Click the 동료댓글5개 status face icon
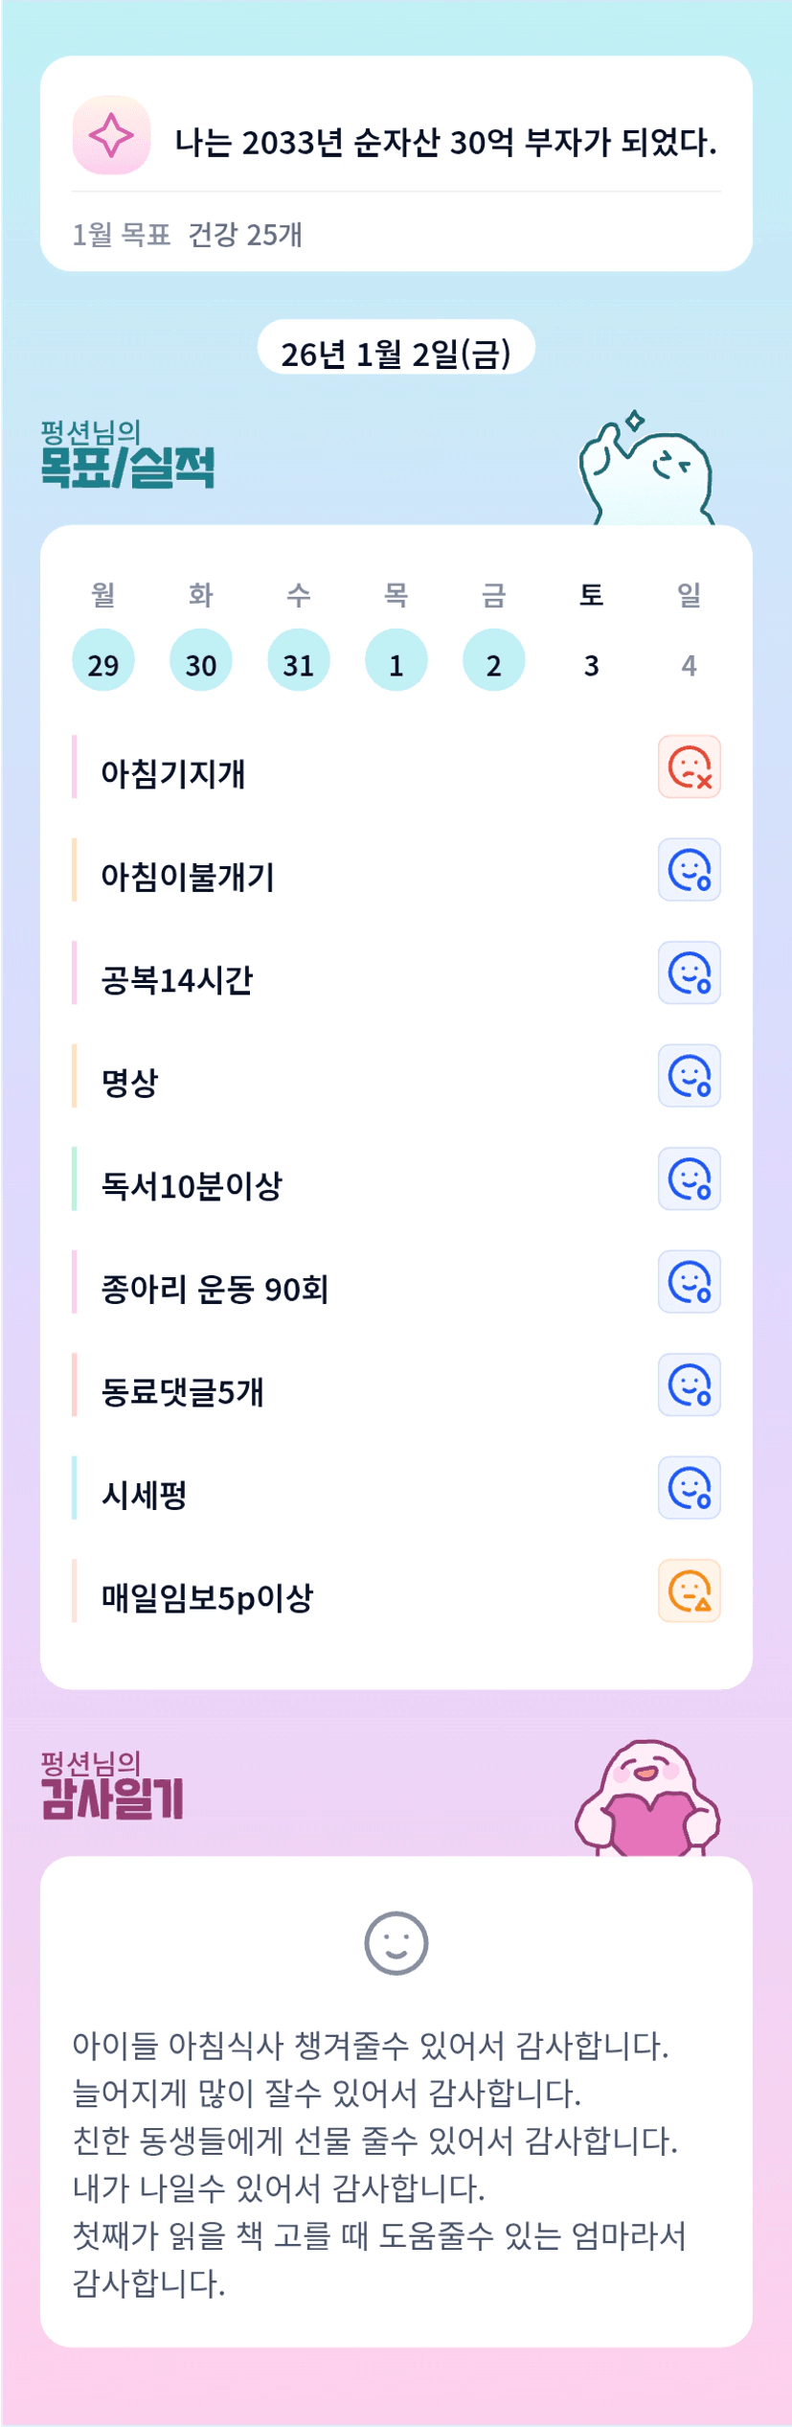This screenshot has width=792, height=2427. [x=689, y=1385]
